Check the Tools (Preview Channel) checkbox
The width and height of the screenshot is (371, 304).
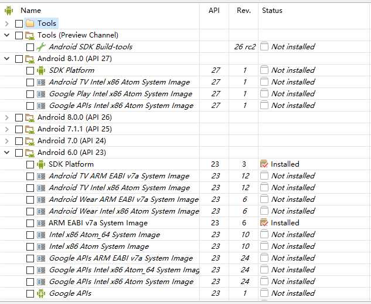tap(19, 36)
